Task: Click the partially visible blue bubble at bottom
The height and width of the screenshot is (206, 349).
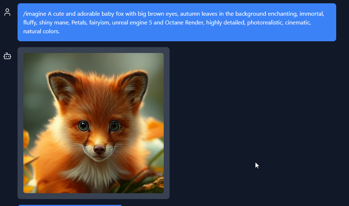Action: 70,205
